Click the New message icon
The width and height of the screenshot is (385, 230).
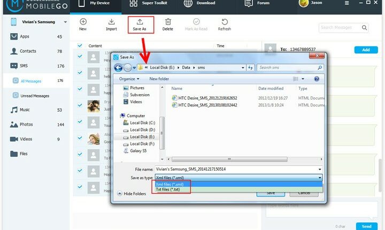point(83,22)
